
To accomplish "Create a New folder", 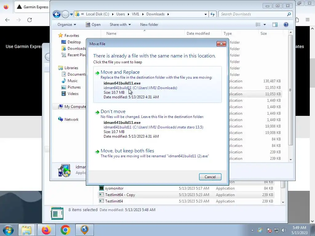I will [x=149, y=25].
